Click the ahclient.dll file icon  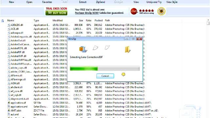click(9, 87)
